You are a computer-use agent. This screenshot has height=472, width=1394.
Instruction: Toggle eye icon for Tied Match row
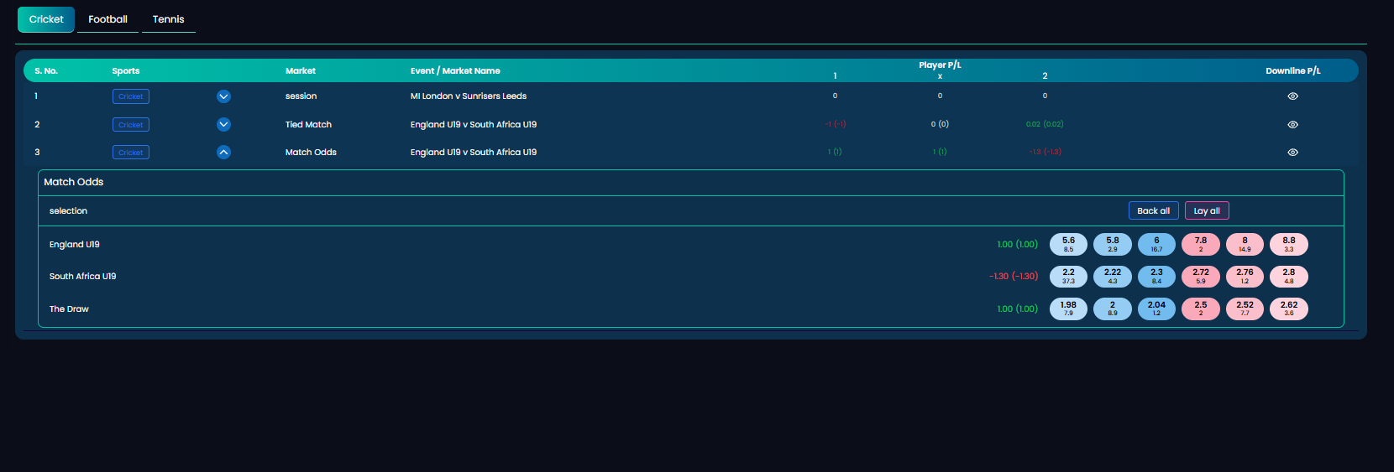[x=1292, y=125]
